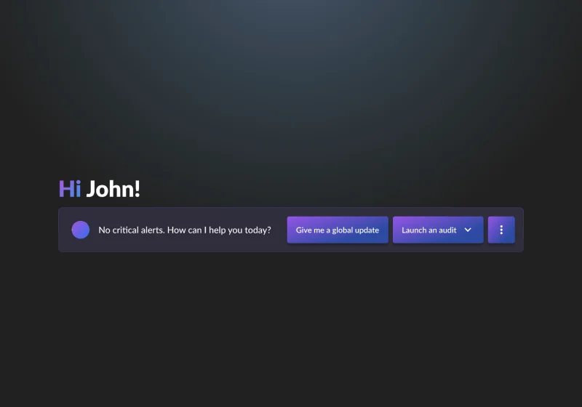The height and width of the screenshot is (407, 582).
Task: Click the Hi John! greeting heading
Action: click(x=100, y=189)
